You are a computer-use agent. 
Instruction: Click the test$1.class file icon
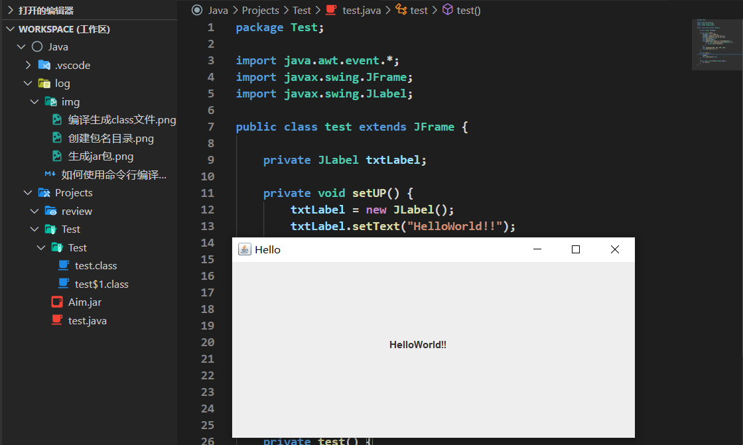pyautogui.click(x=64, y=283)
